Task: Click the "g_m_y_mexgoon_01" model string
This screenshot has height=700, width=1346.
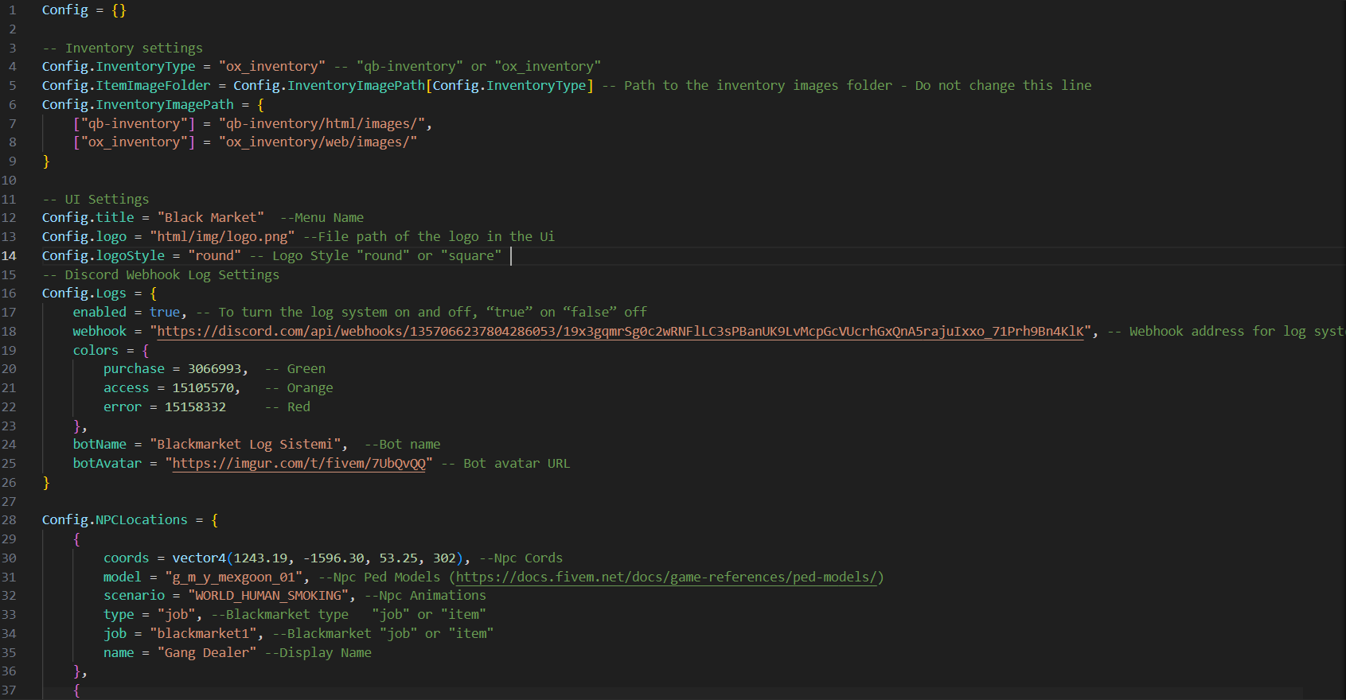Action: (x=234, y=577)
